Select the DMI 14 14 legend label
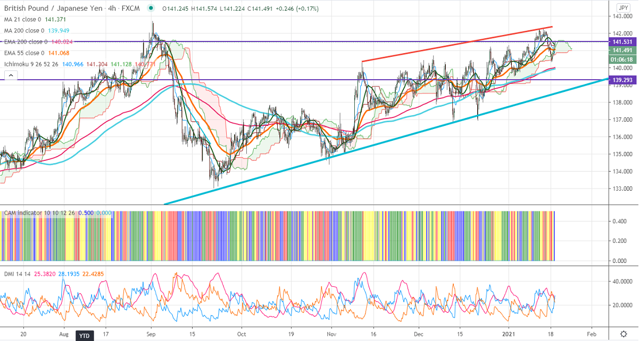The height and width of the screenshot is (341, 640). (17, 273)
